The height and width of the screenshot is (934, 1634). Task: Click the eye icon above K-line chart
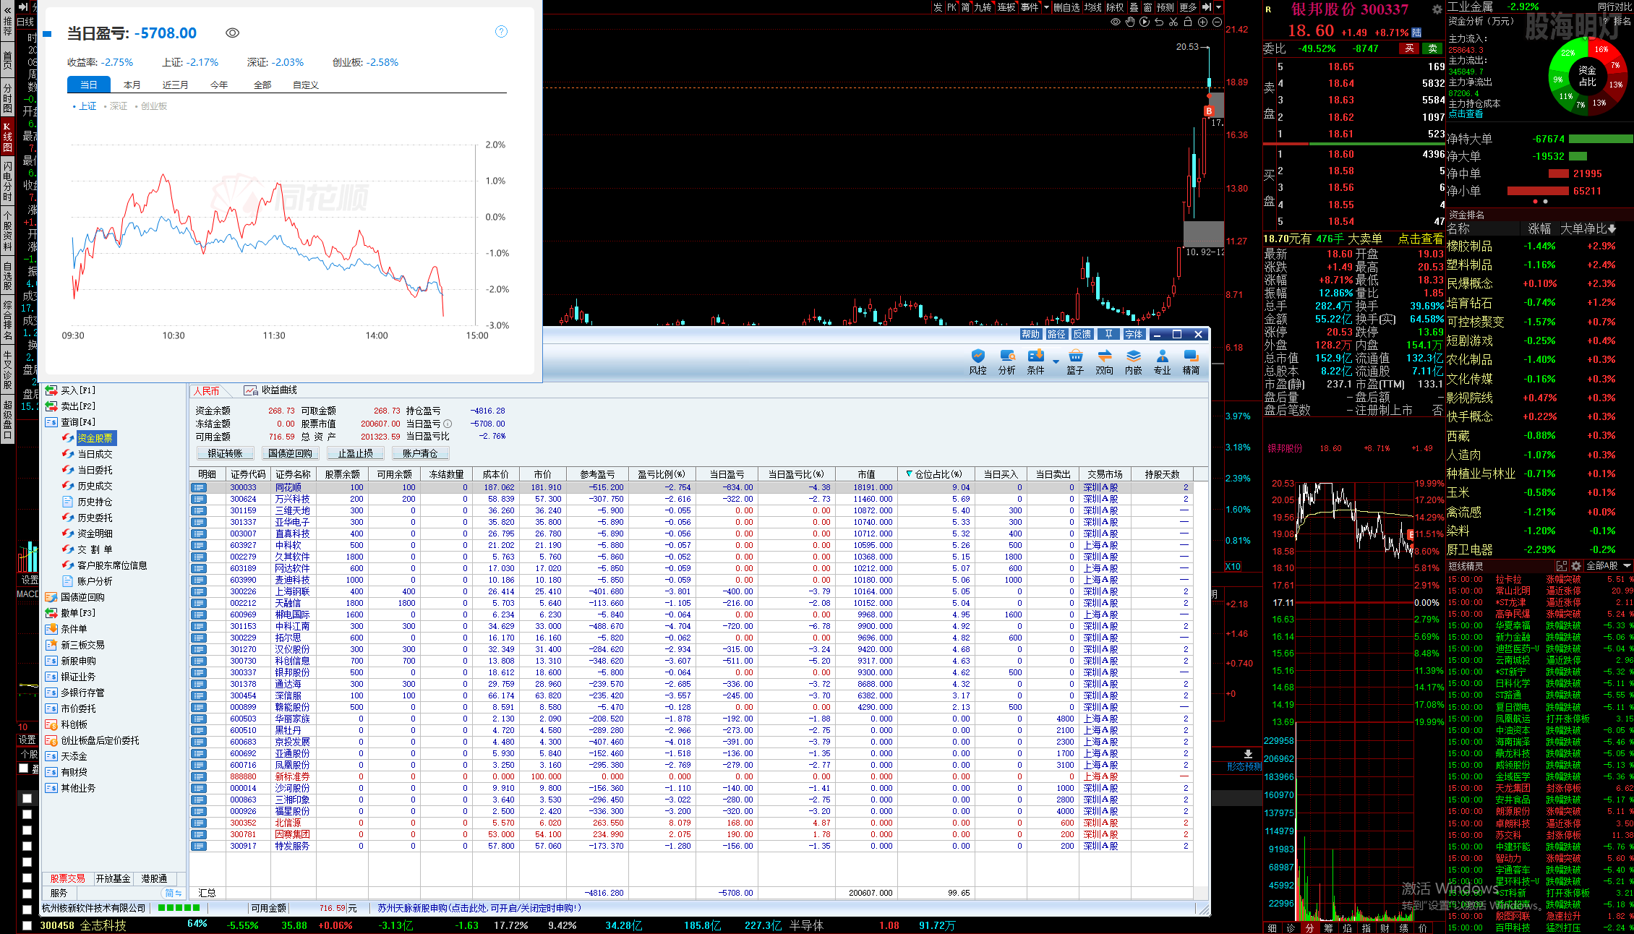coord(1116,22)
